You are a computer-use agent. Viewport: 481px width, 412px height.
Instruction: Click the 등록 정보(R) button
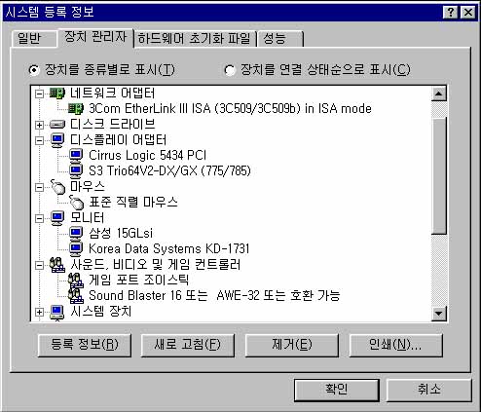85,345
